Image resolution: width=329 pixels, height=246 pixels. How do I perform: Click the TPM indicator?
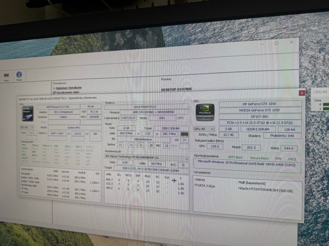[278, 159]
